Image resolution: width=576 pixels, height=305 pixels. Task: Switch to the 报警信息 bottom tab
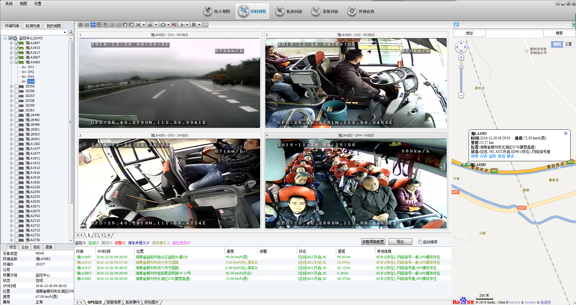[x=113, y=302]
